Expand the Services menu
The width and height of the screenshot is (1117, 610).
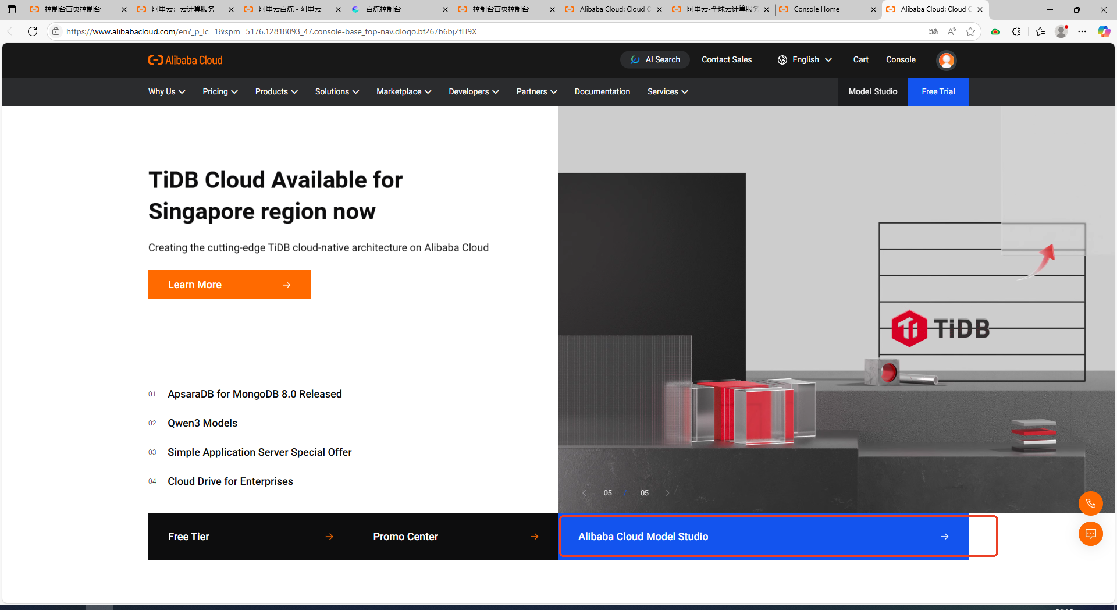click(x=667, y=91)
